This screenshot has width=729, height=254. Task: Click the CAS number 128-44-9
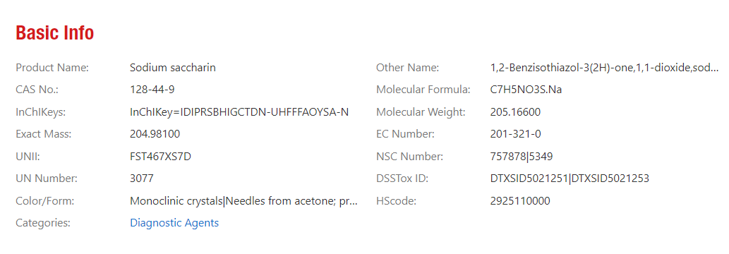coord(152,90)
